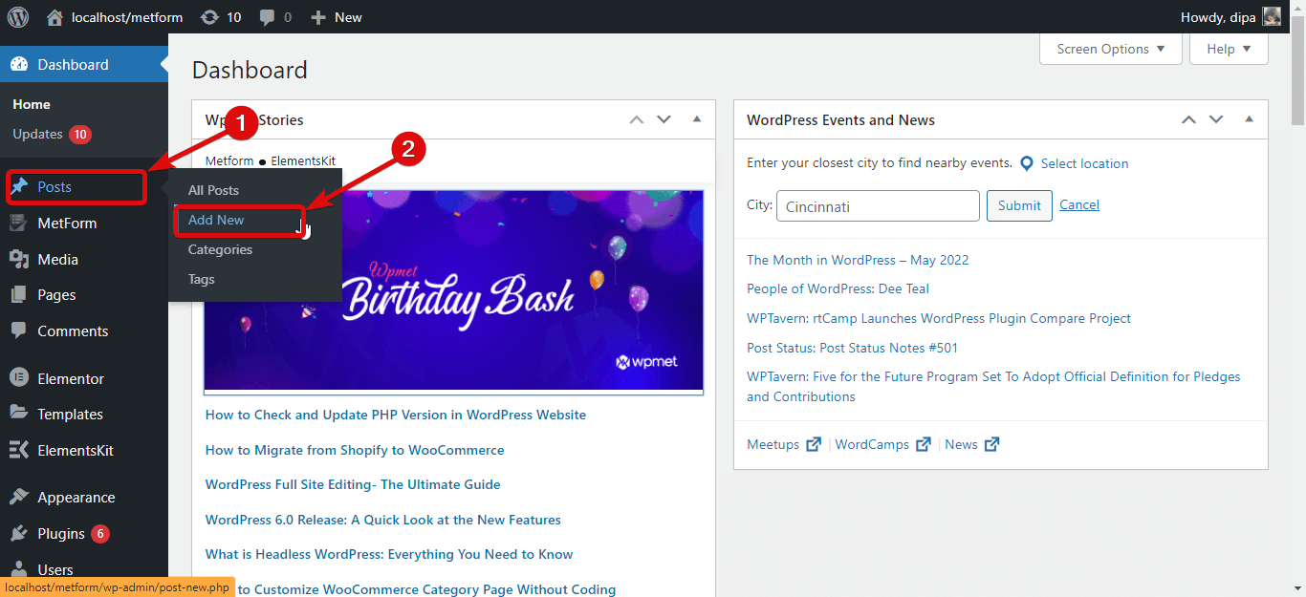Viewport: 1306px width, 597px height.
Task: Open The Month in WordPress – May 2022
Action: [x=858, y=260]
